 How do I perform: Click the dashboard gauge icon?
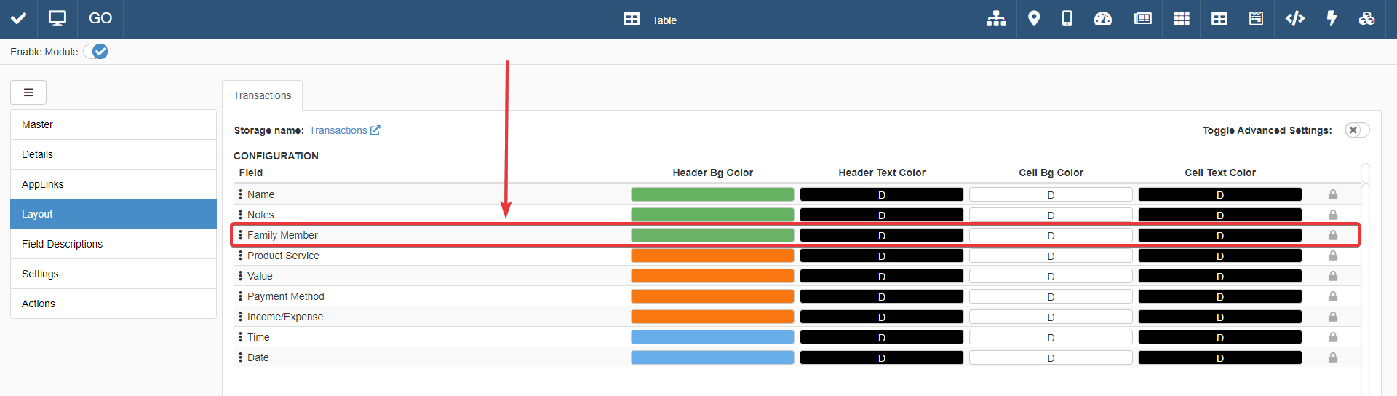(x=1103, y=19)
